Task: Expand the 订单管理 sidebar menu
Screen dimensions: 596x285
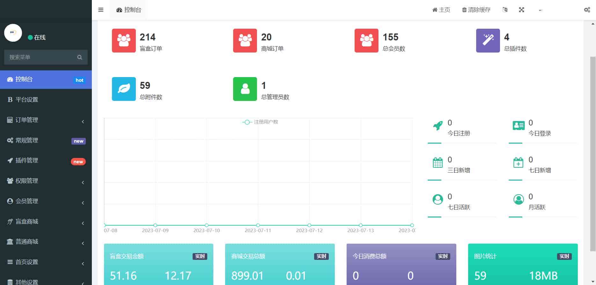Action: (46, 120)
